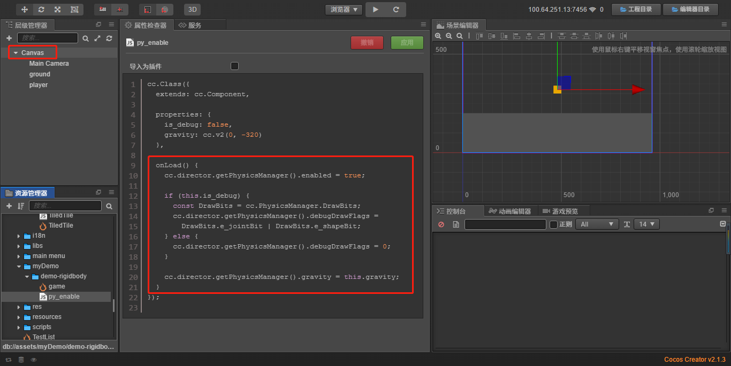Open the 编辑器目录 editor folder

[691, 10]
